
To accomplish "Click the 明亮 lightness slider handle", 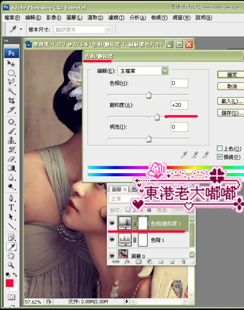I will (149, 139).
